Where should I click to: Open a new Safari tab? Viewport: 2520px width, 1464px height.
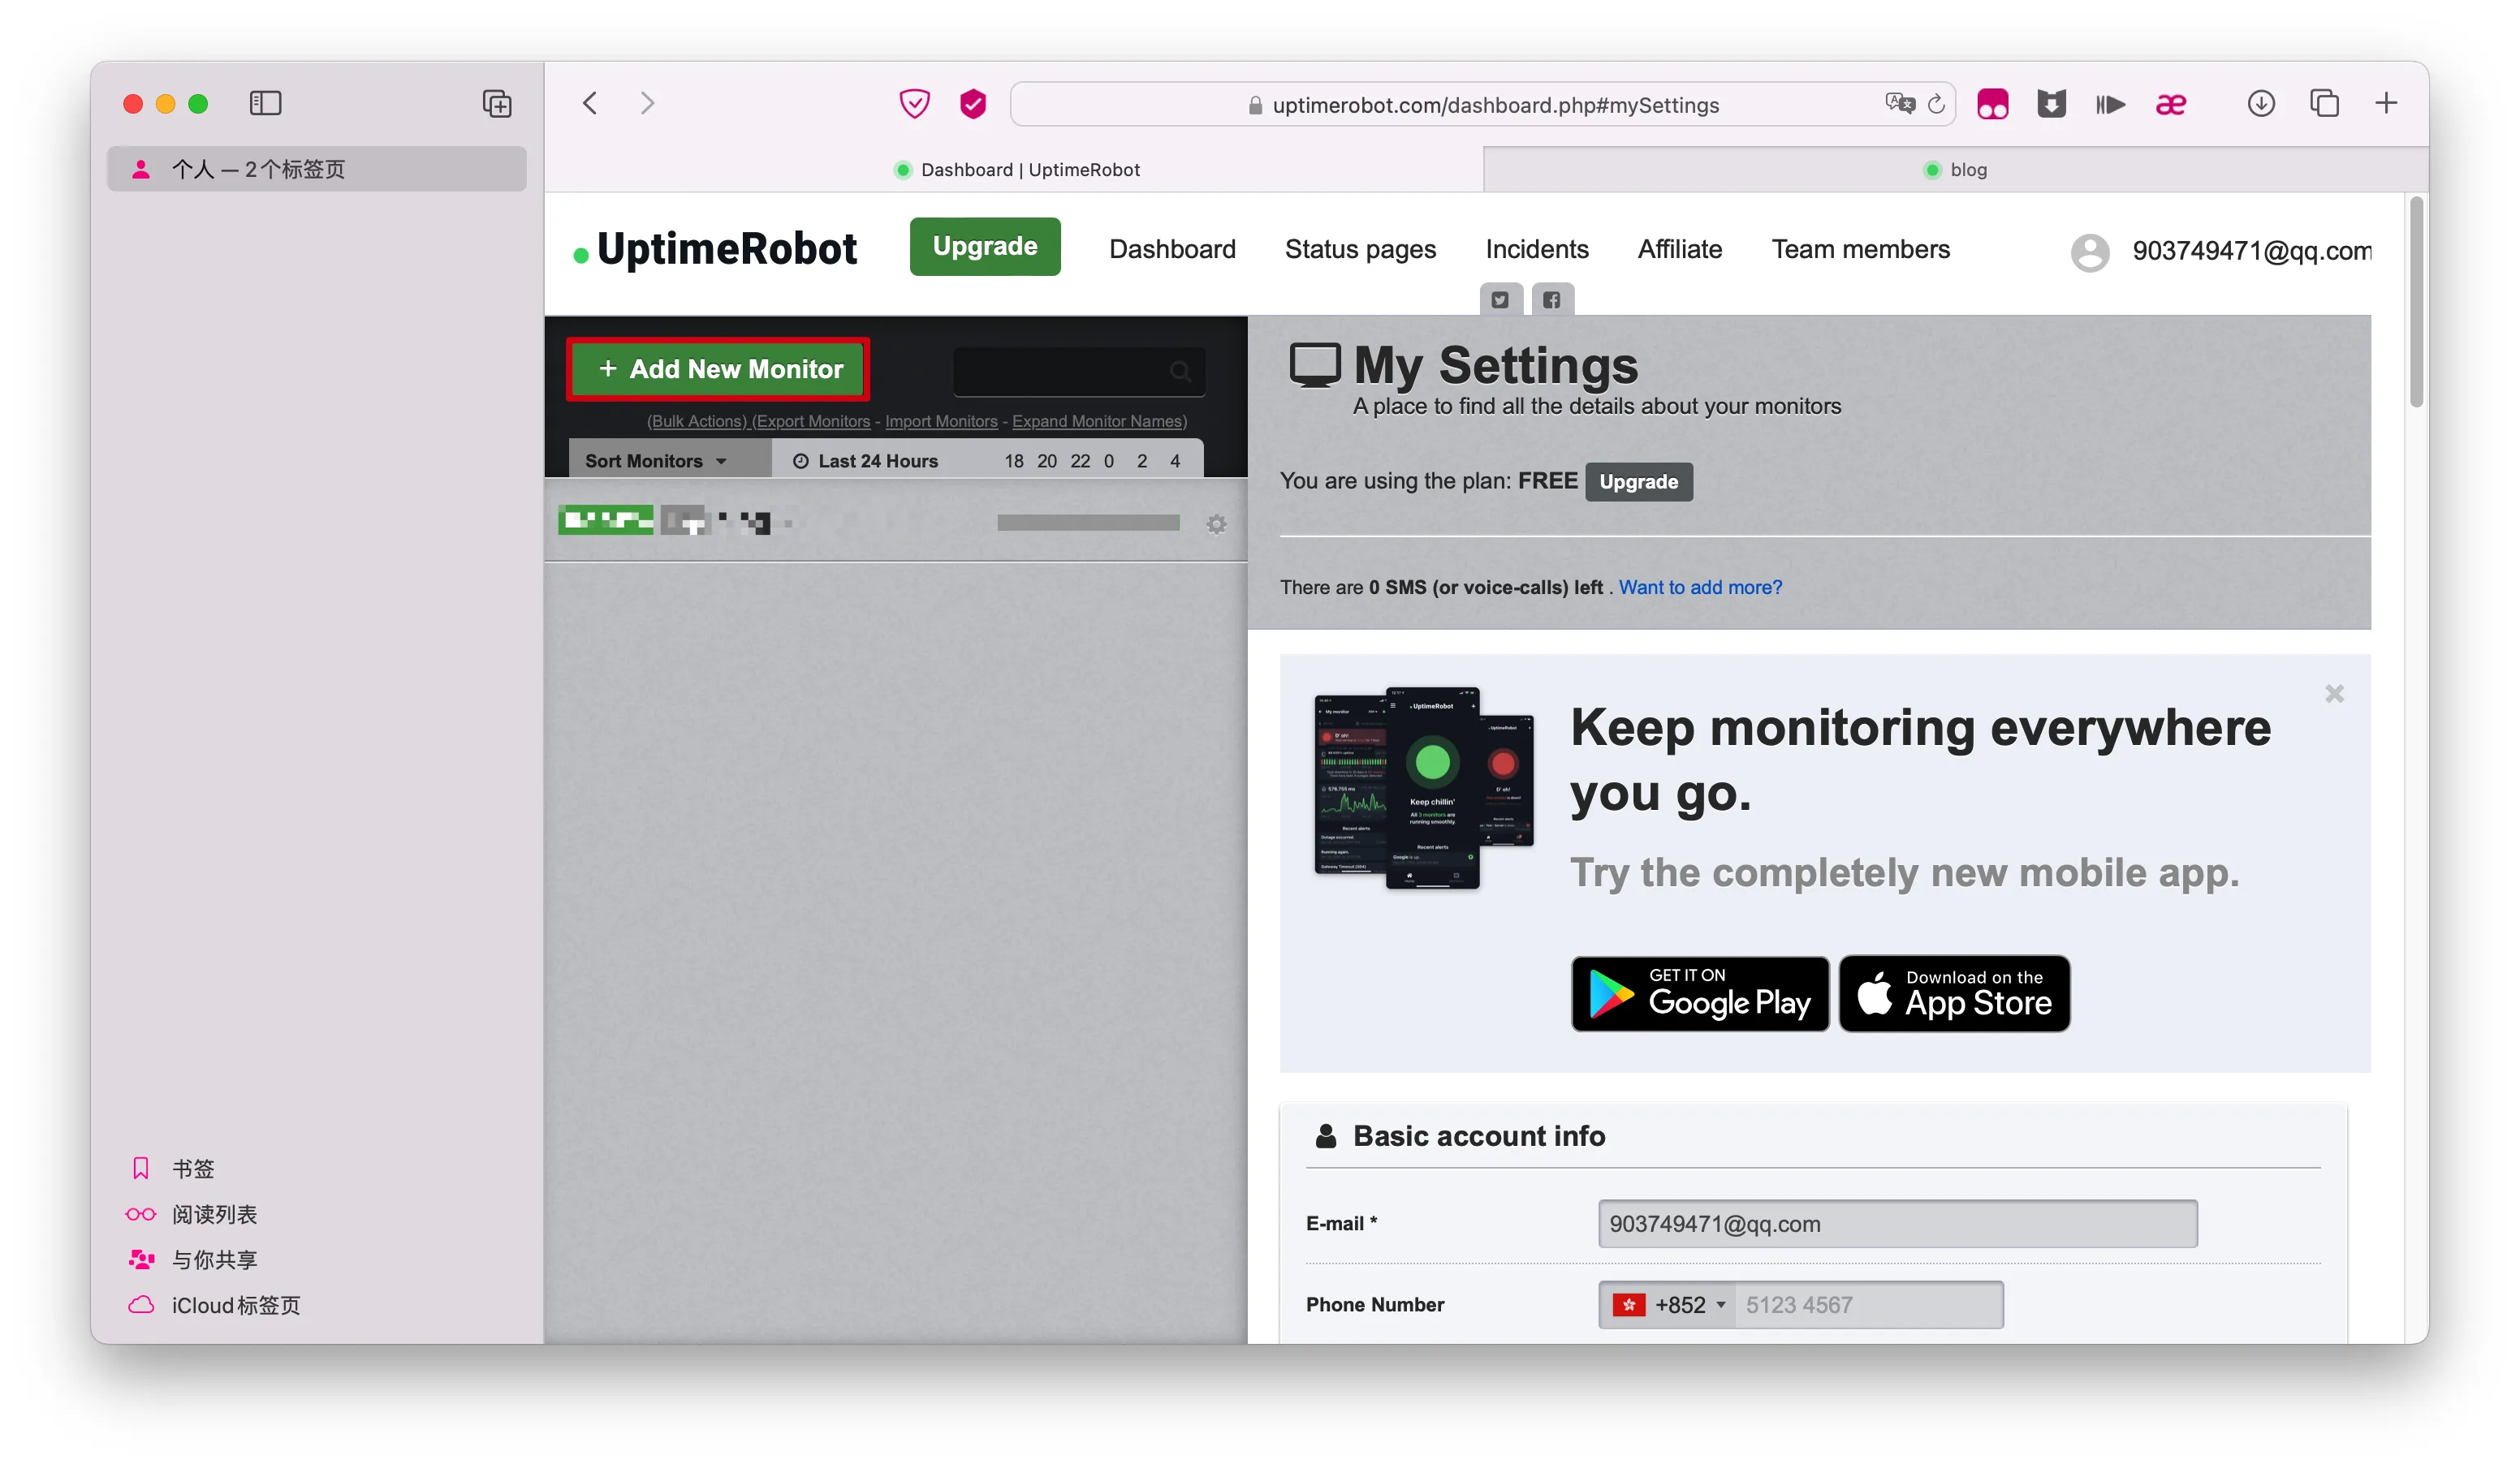coord(2386,103)
